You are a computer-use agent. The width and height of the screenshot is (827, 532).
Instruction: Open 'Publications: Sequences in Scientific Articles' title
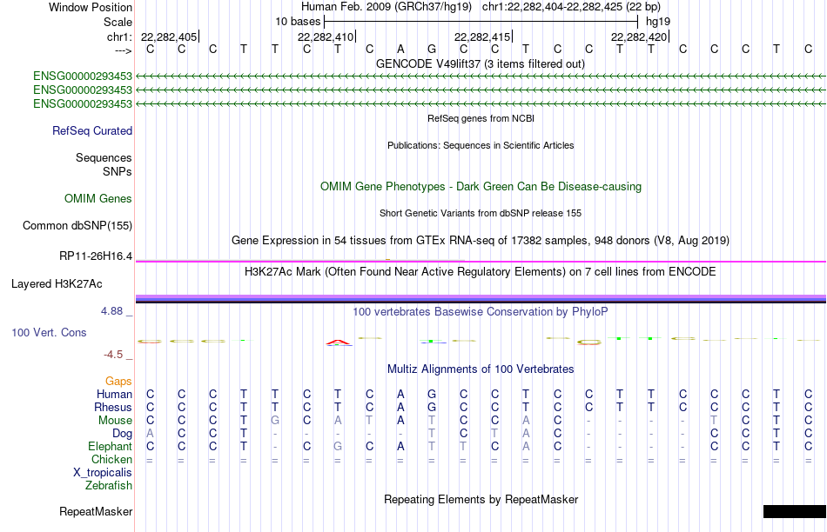[481, 145]
